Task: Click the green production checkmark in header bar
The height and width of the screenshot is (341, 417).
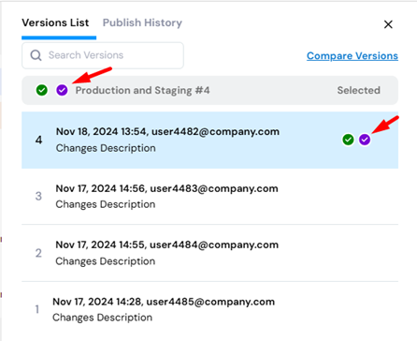Action: 42,90
